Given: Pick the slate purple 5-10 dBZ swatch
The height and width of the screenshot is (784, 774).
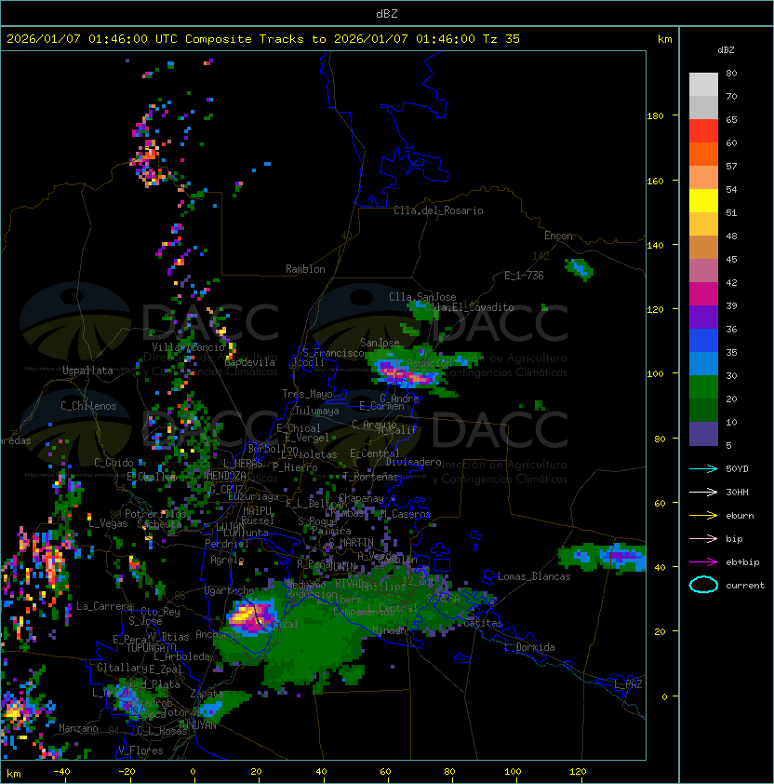Looking at the screenshot, I should pyautogui.click(x=703, y=434).
